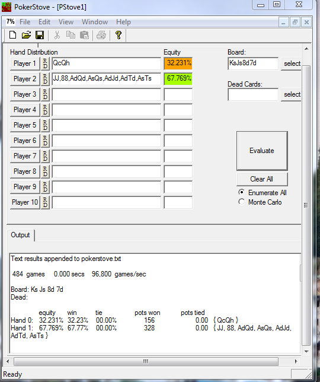Click the Cut scissors icon
This screenshot has width=320, height=382.
pos(57,35)
